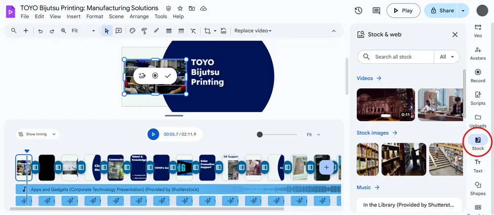Open the All filter dropdown in stock search
Viewport: 494px width, 215px height.
(x=447, y=57)
